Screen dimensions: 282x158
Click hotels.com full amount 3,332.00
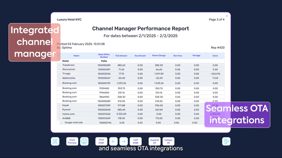pos(121,114)
